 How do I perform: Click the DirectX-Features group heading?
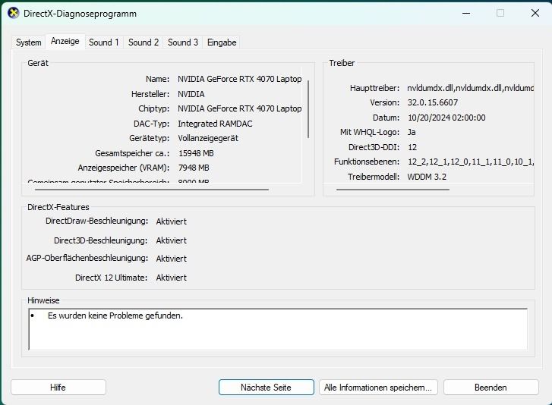point(58,207)
